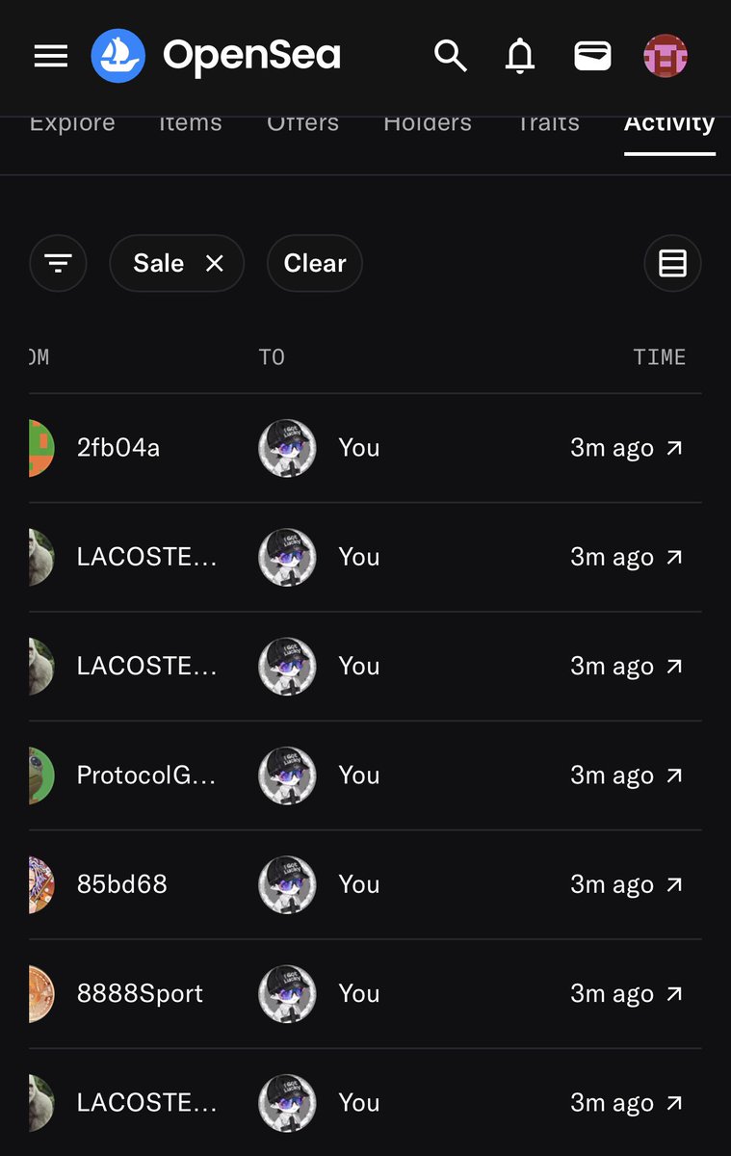This screenshot has width=731, height=1156.
Task: Open the wallet icon
Action: [x=592, y=57]
